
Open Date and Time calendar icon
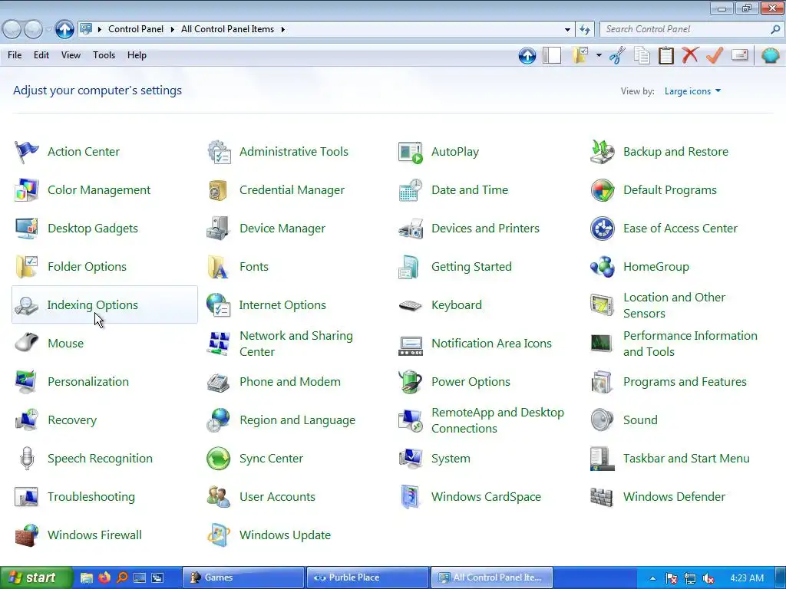pyautogui.click(x=411, y=190)
